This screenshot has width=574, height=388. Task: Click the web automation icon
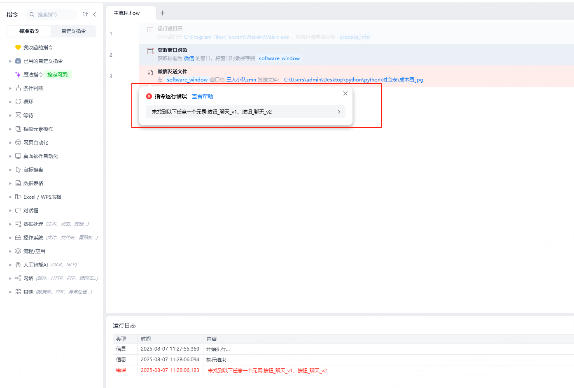(x=18, y=142)
